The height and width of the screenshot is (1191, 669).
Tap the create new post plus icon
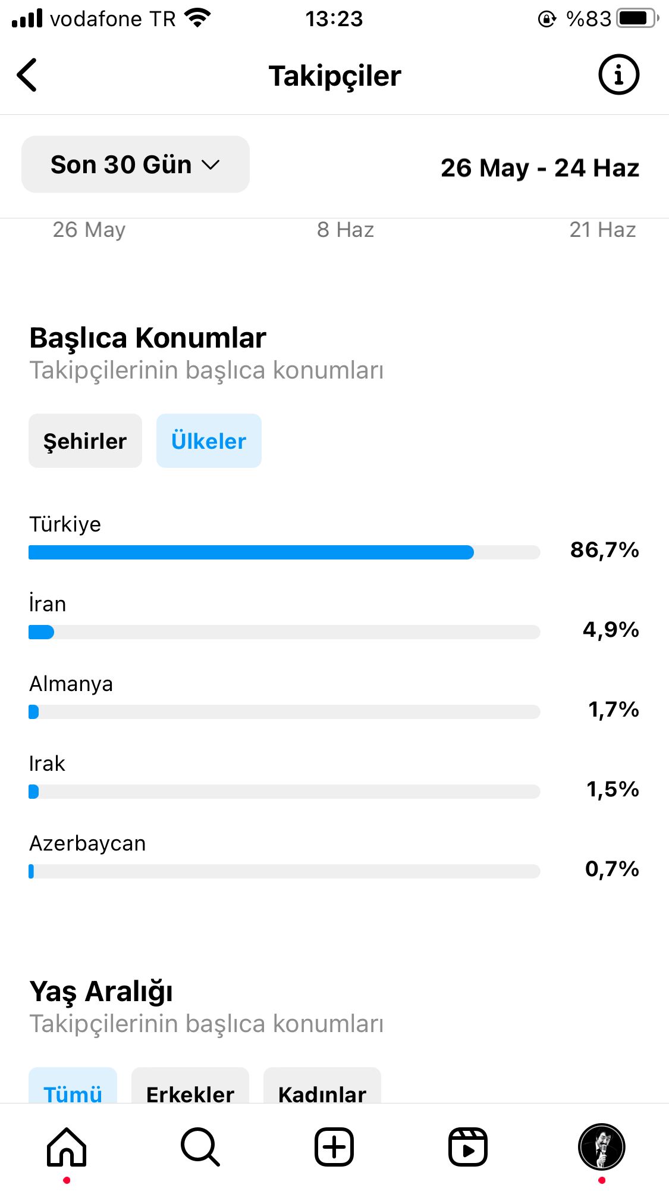click(x=334, y=1147)
